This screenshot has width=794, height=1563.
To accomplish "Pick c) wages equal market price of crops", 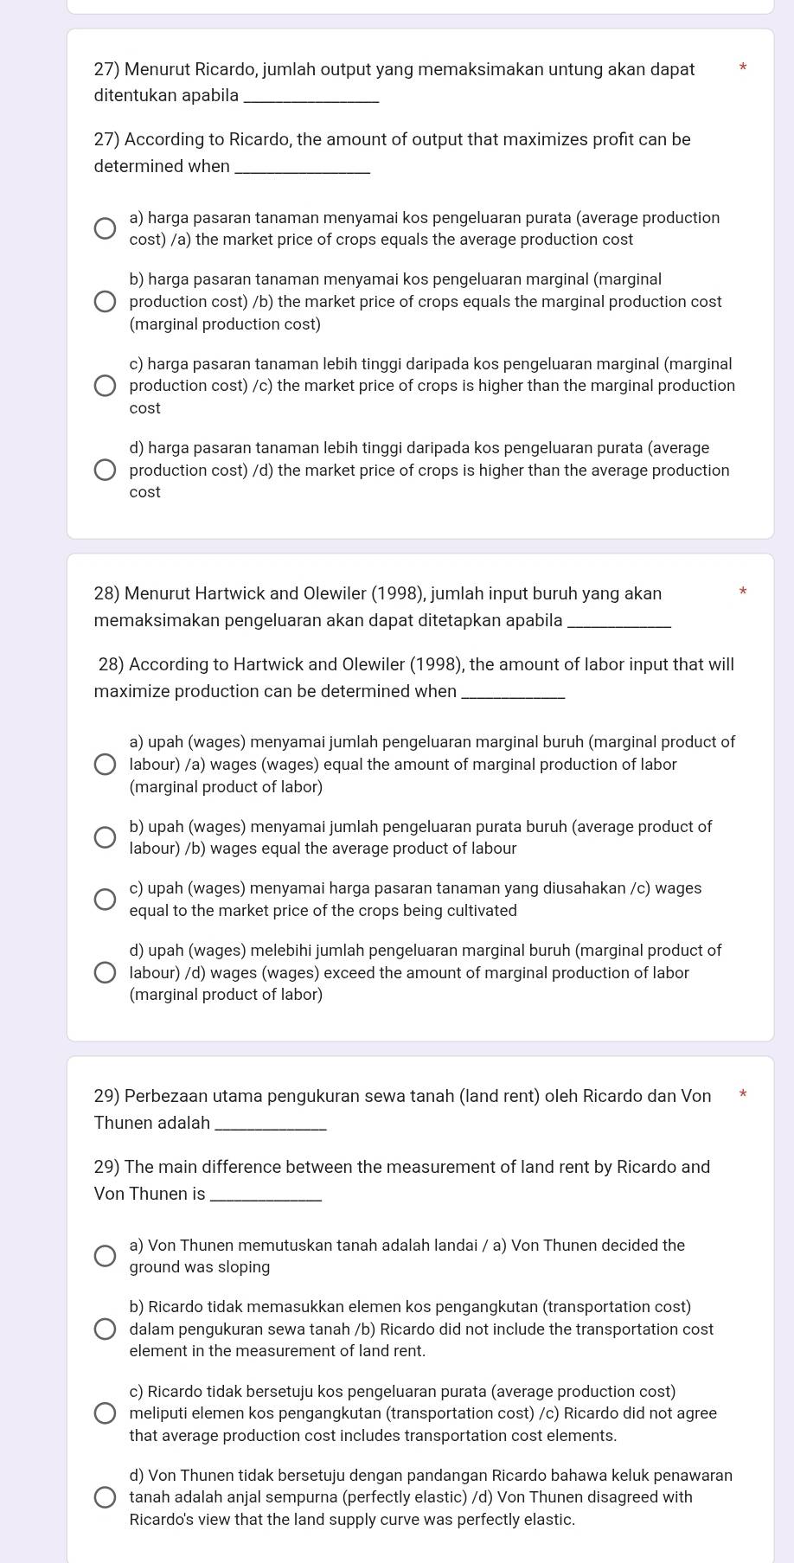I will (105, 900).
